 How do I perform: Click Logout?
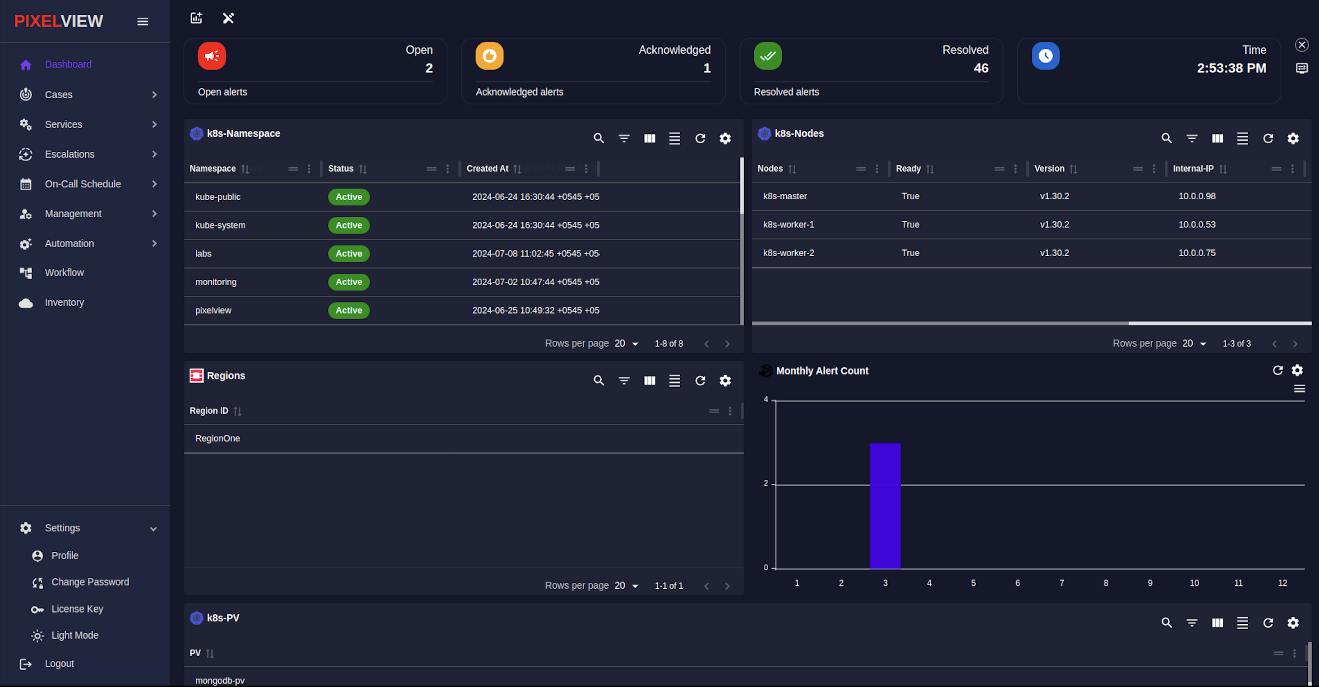pyautogui.click(x=59, y=664)
